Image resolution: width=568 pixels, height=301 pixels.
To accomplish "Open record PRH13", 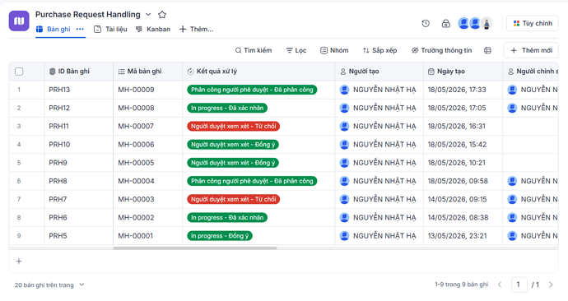I will [59, 90].
